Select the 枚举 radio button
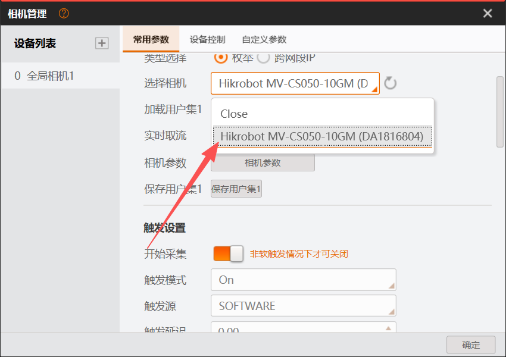 coord(220,58)
